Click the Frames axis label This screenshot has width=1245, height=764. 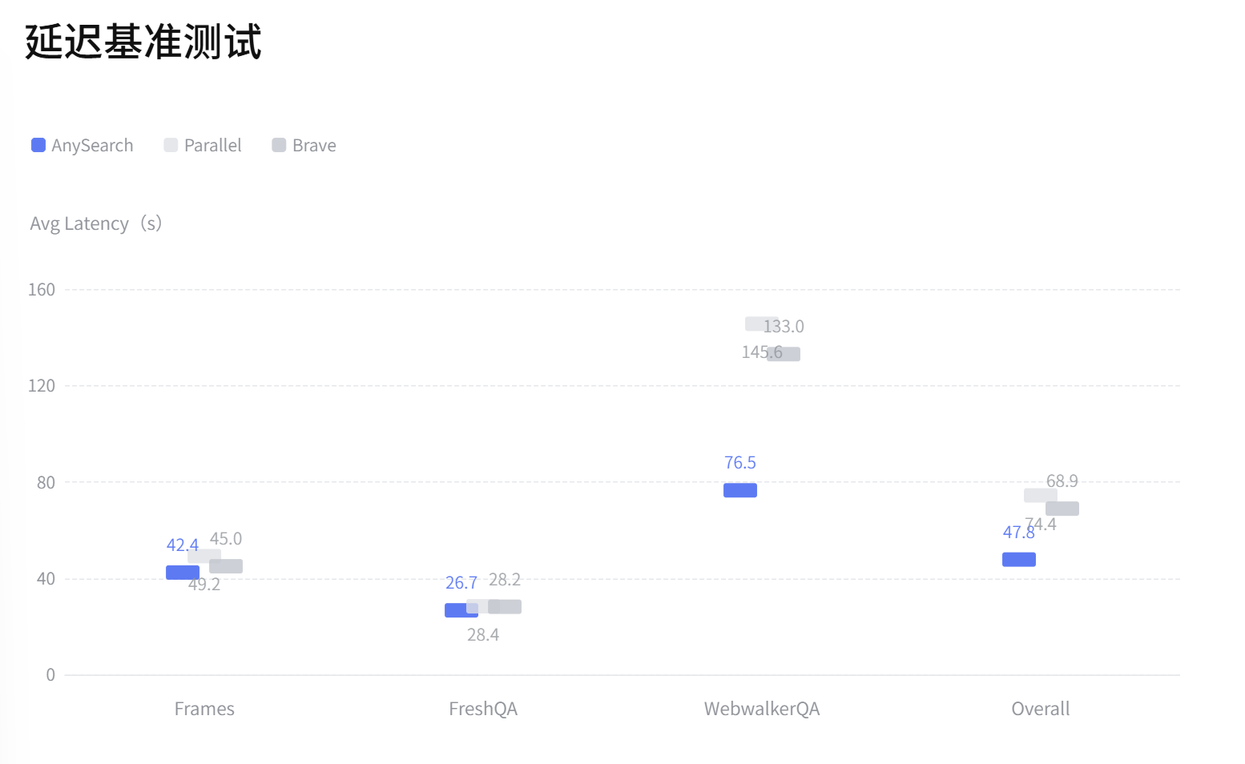204,709
